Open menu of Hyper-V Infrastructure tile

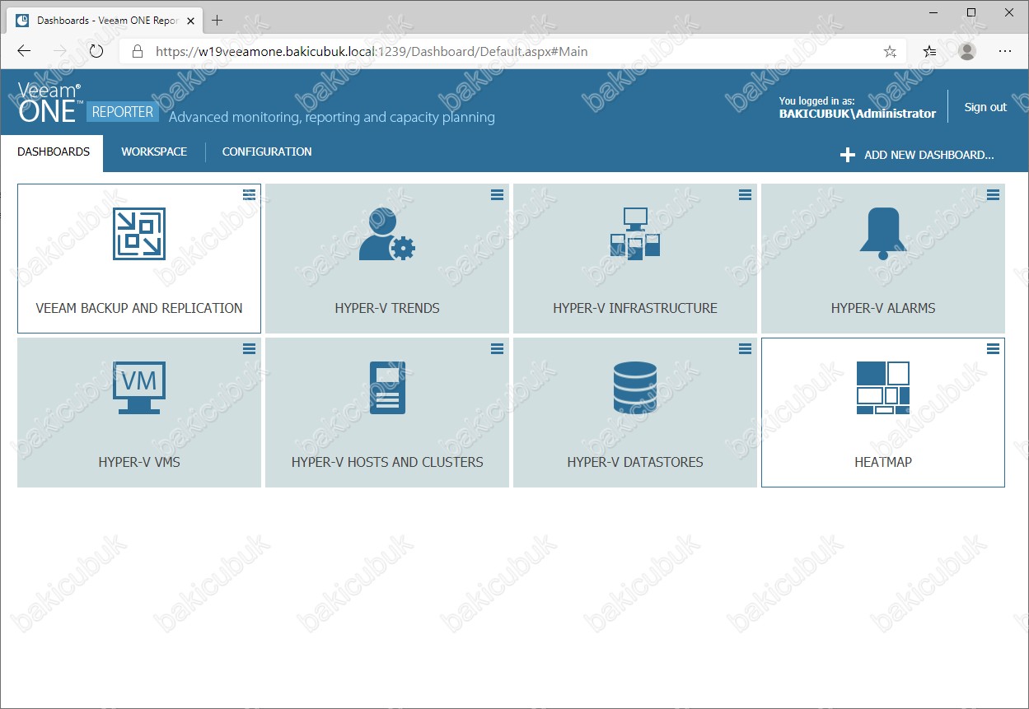coord(745,194)
